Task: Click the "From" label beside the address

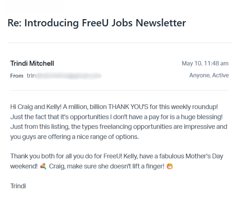Action: tap(16, 76)
